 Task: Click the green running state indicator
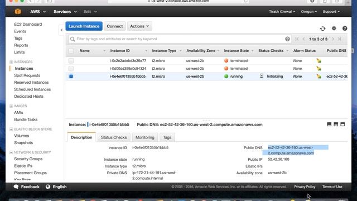[226, 76]
